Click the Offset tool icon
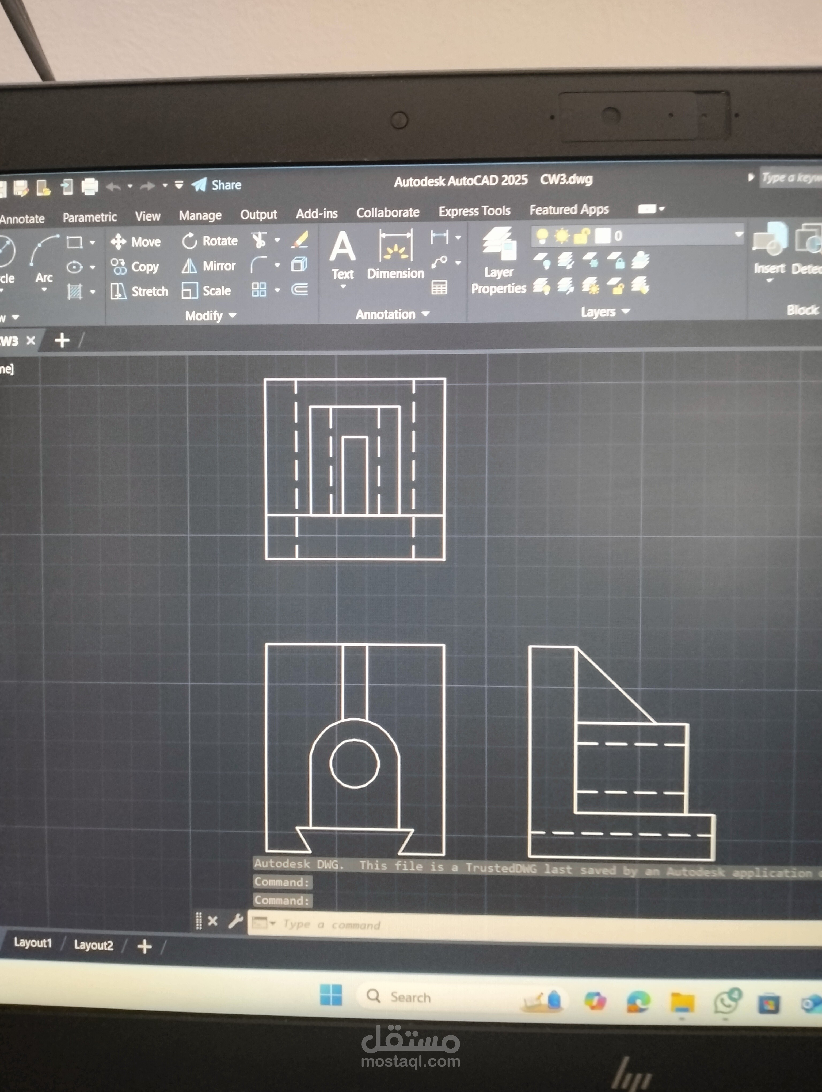The image size is (822, 1092). (x=299, y=289)
